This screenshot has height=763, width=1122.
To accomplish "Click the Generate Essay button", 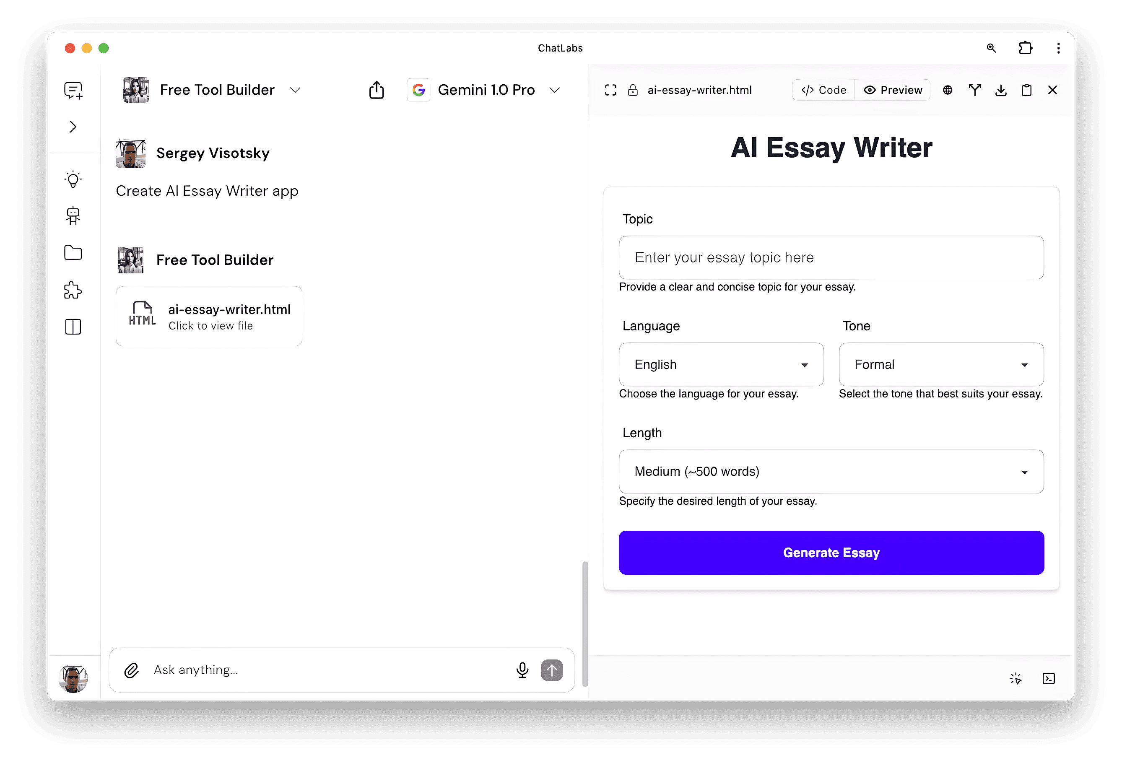I will tap(831, 553).
